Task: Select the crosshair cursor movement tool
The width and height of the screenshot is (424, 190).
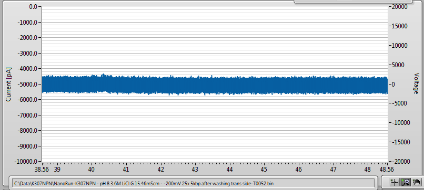Action: 395,183
